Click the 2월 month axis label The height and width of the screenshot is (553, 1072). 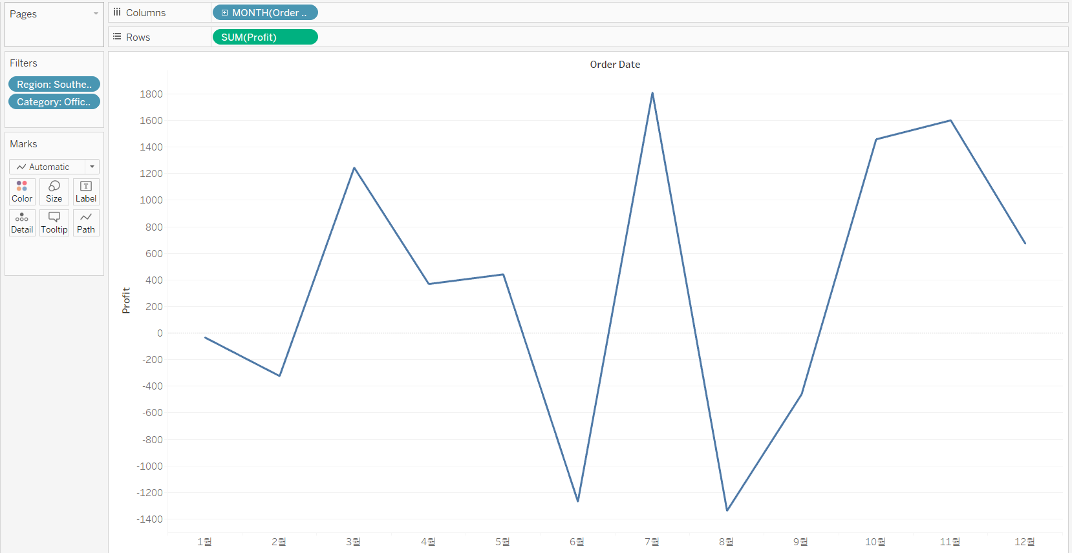click(x=279, y=542)
